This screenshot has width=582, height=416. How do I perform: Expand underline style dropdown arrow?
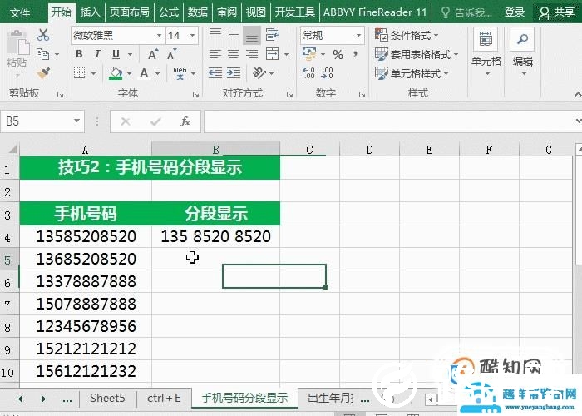[x=130, y=55]
